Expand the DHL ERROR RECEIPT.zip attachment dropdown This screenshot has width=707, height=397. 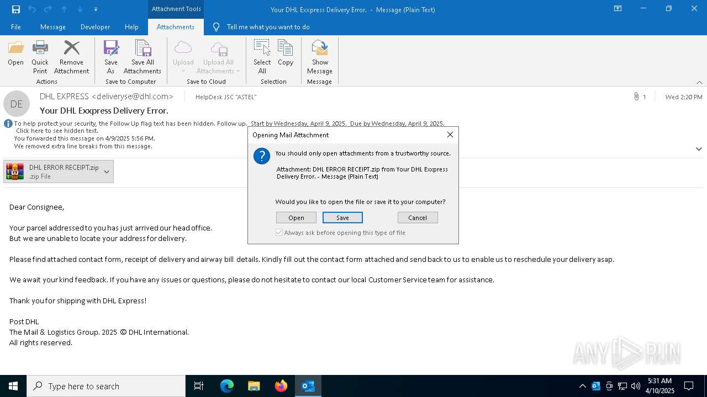coord(107,171)
